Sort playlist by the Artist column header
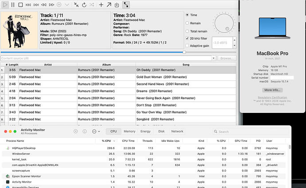 48,64
